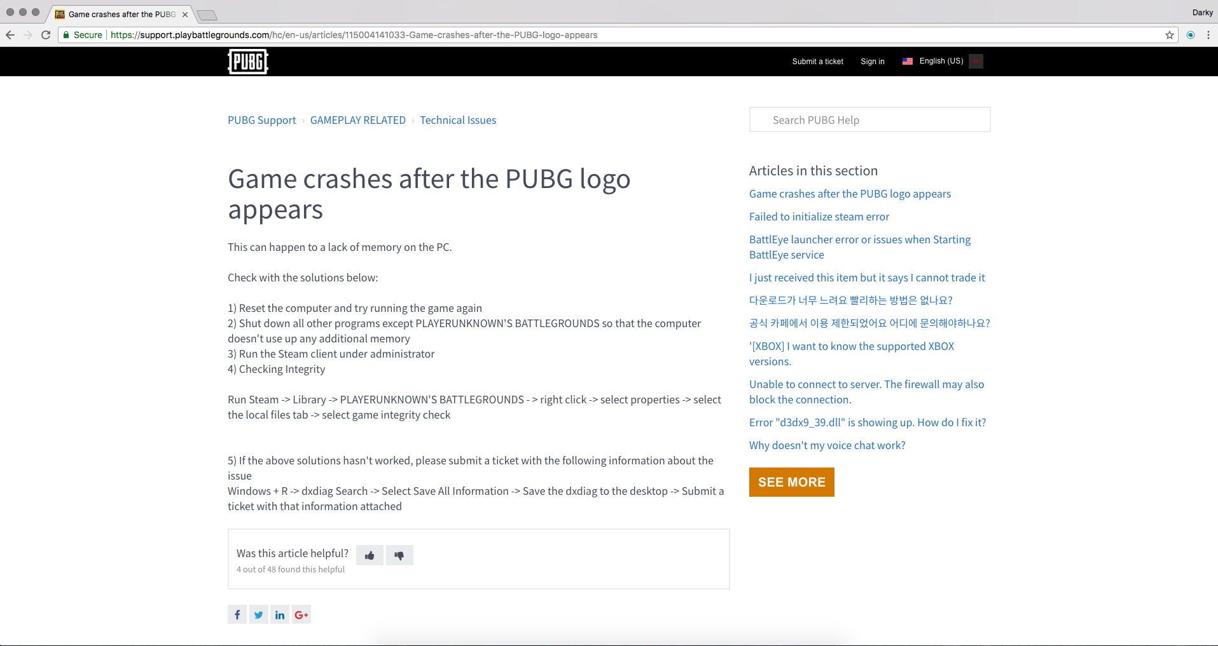Open Korean article about 다운로드가 너무 느려요

click(851, 300)
